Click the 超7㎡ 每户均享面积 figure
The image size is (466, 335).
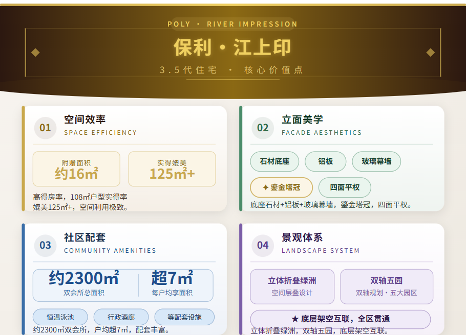coord(172,283)
